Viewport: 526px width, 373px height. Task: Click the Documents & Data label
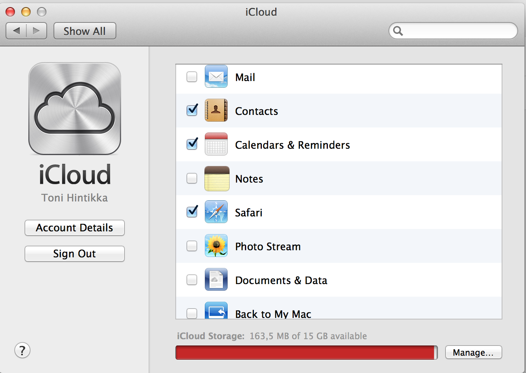coord(281,281)
